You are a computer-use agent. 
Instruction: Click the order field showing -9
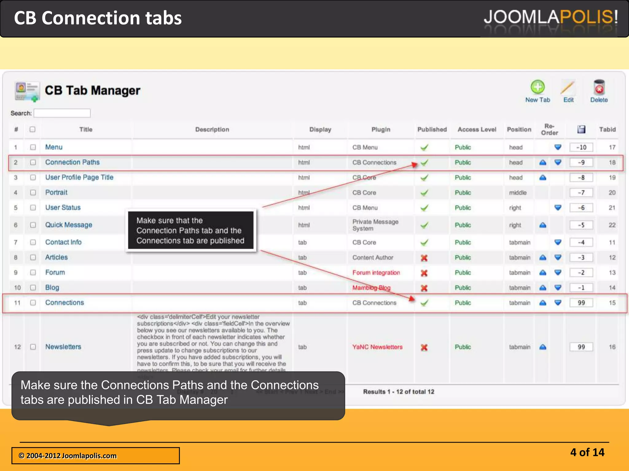tap(581, 162)
